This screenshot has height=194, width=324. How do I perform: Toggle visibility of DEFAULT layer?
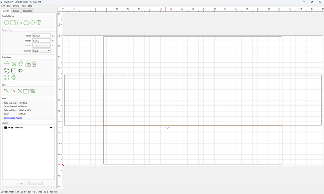[9, 127]
